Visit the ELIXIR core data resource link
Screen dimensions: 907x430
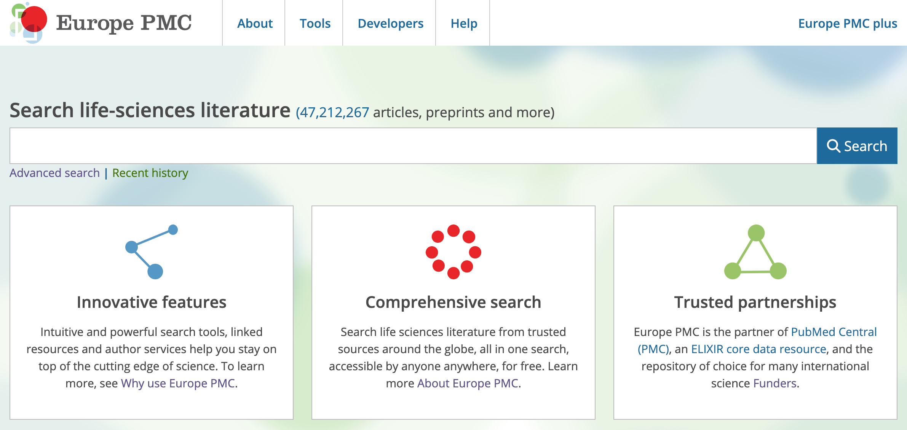coord(758,349)
